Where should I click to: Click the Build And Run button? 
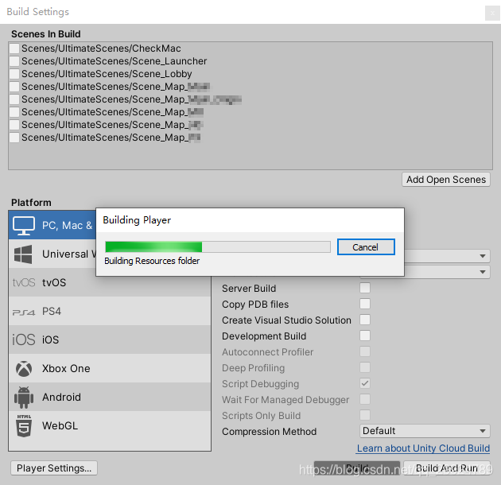[447, 468]
